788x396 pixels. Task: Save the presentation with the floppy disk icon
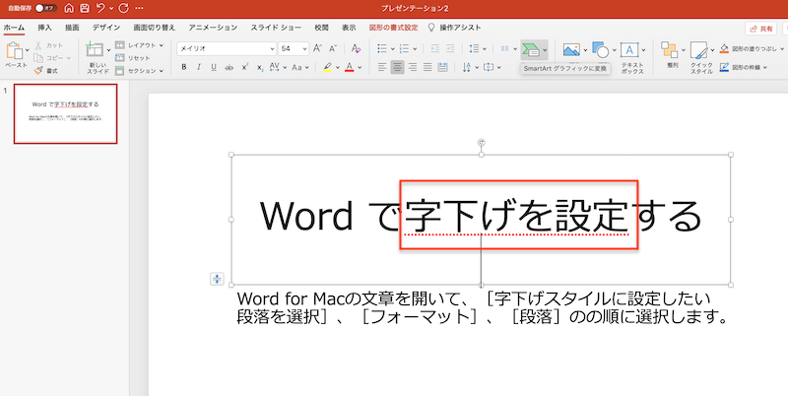(x=85, y=8)
